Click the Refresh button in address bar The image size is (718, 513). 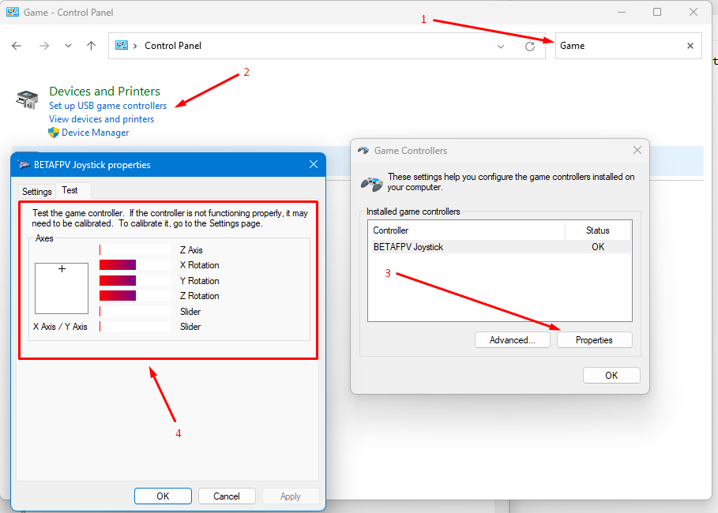point(530,47)
